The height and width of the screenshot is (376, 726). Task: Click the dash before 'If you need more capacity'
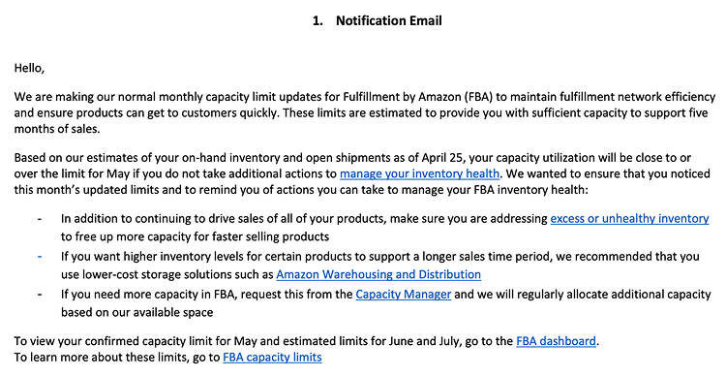pyautogui.click(x=40, y=295)
